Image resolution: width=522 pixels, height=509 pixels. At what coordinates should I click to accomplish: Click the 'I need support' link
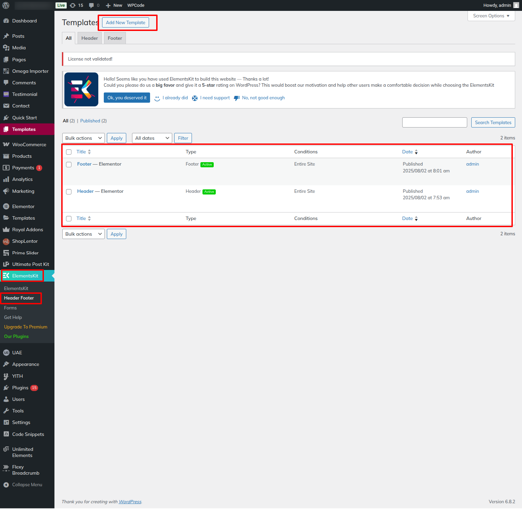(215, 98)
